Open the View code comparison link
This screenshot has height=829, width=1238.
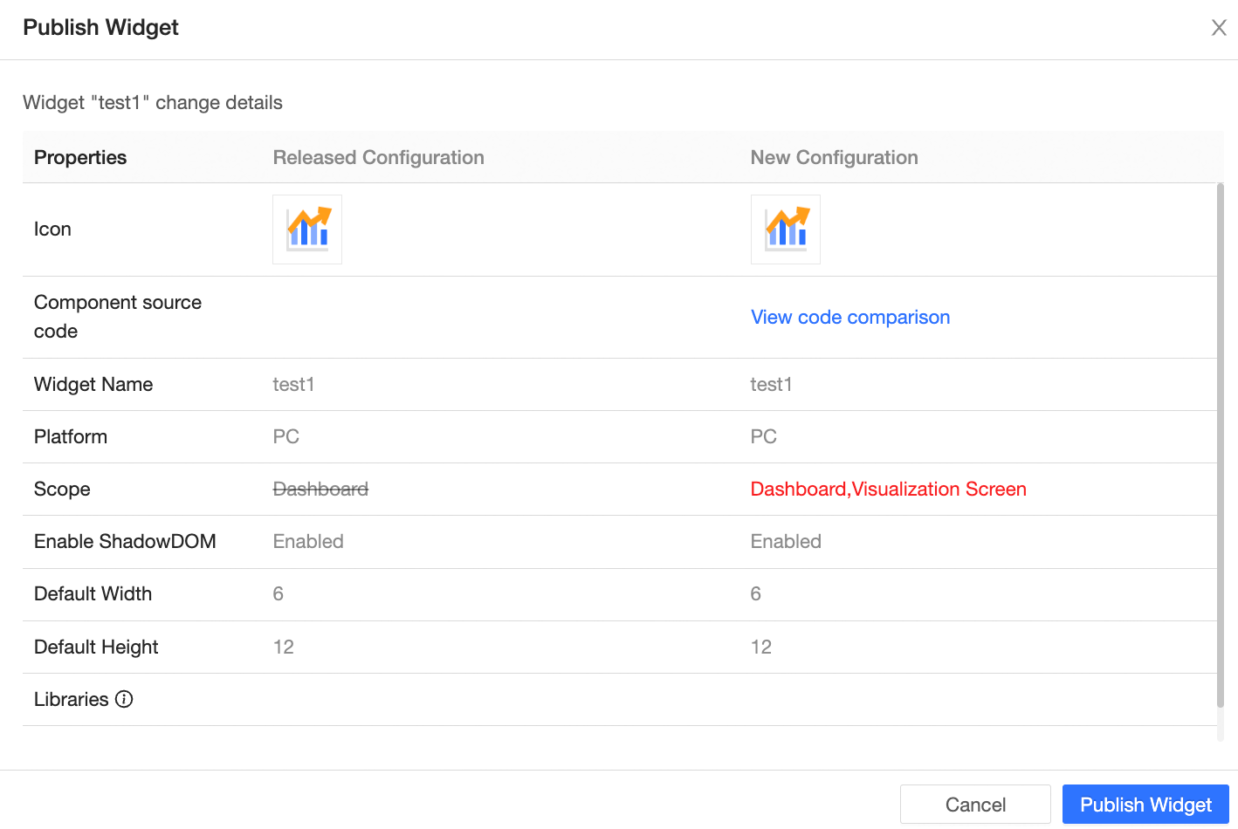[849, 318]
